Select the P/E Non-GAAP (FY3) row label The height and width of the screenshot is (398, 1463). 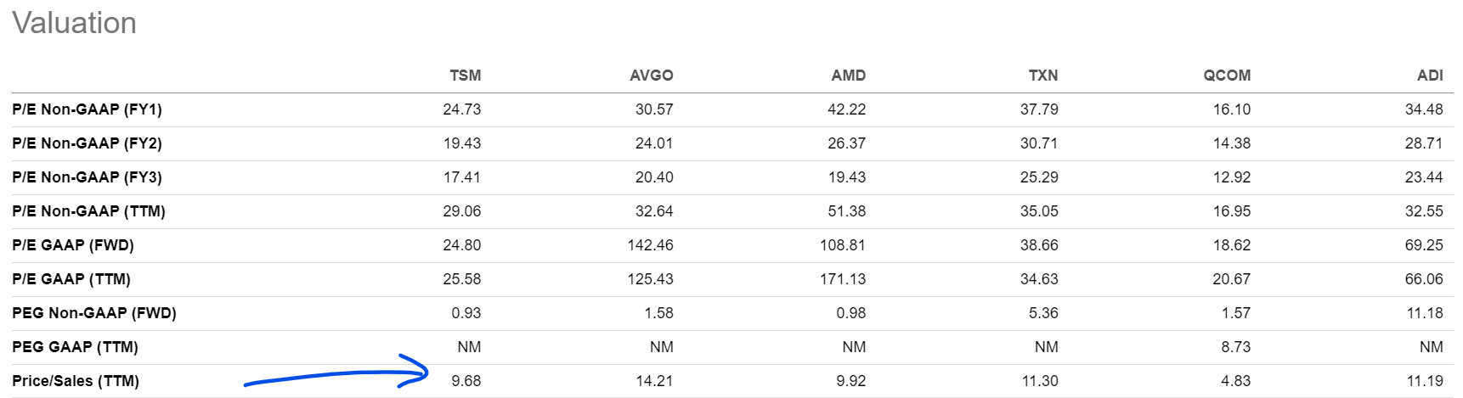pos(87,177)
